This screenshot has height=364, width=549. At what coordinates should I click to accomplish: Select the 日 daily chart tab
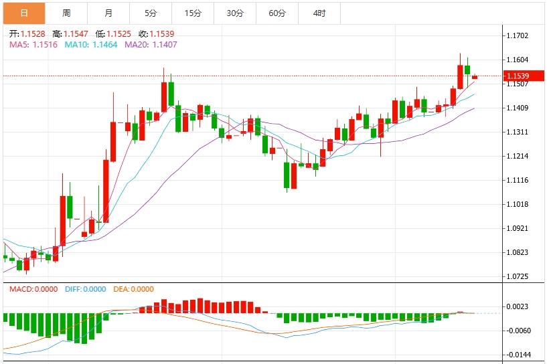click(24, 13)
